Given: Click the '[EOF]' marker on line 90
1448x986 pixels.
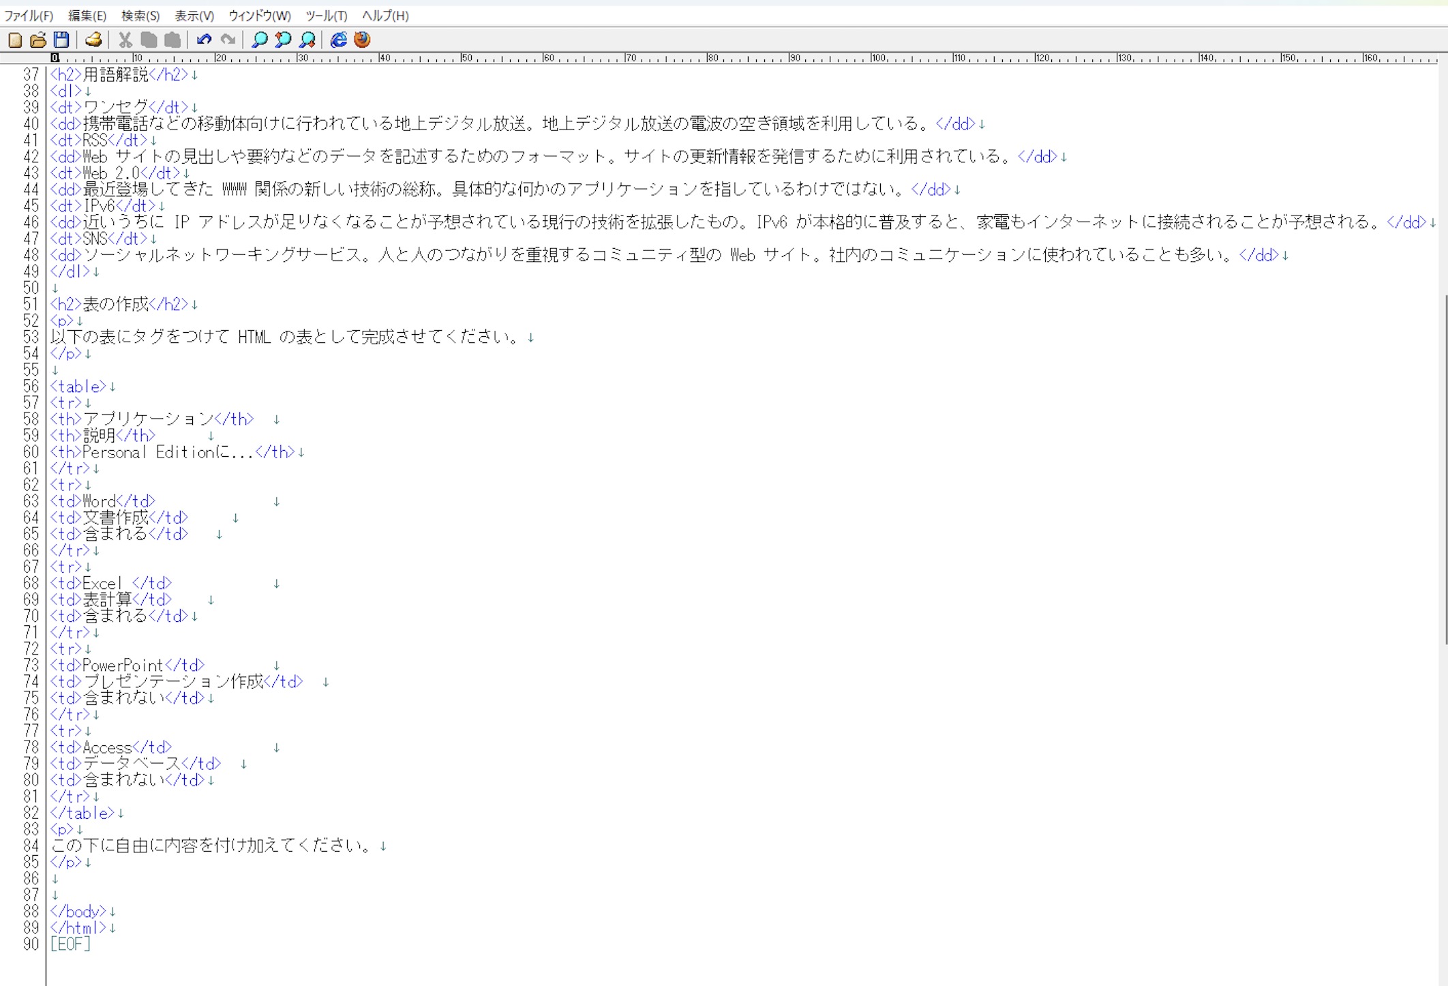Looking at the screenshot, I should [x=70, y=944].
